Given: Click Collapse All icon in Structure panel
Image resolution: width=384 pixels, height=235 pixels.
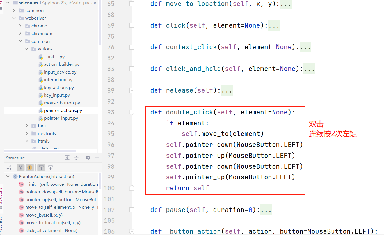Looking at the screenshot, I should click(x=76, y=158).
